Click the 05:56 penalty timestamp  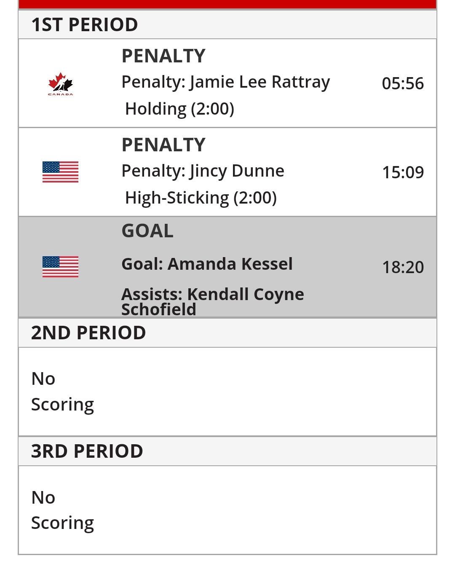tap(402, 83)
